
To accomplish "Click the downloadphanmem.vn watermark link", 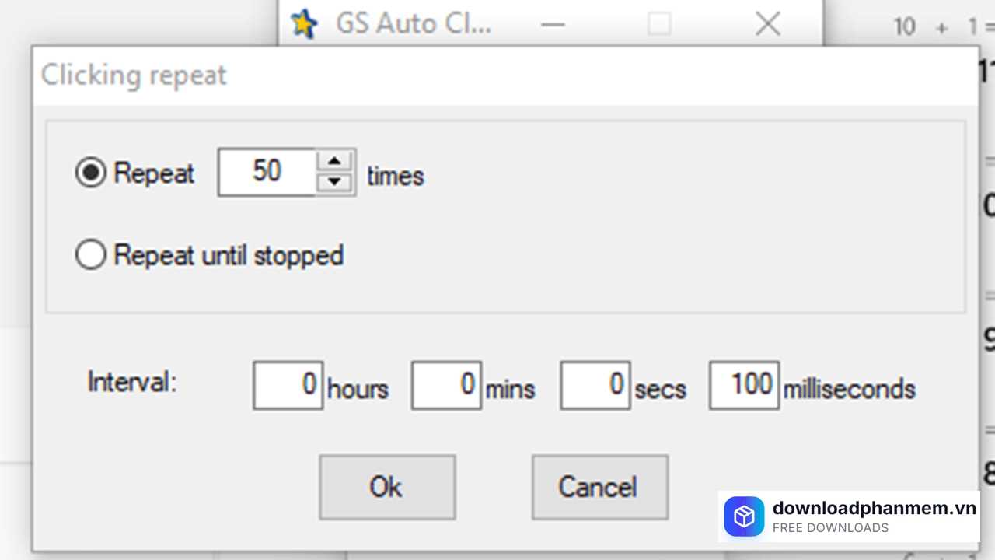I will click(874, 509).
